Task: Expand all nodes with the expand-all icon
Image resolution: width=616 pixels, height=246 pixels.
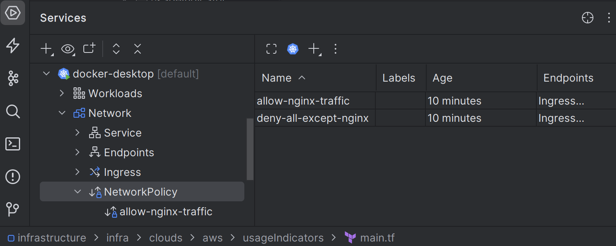Action: [x=116, y=49]
